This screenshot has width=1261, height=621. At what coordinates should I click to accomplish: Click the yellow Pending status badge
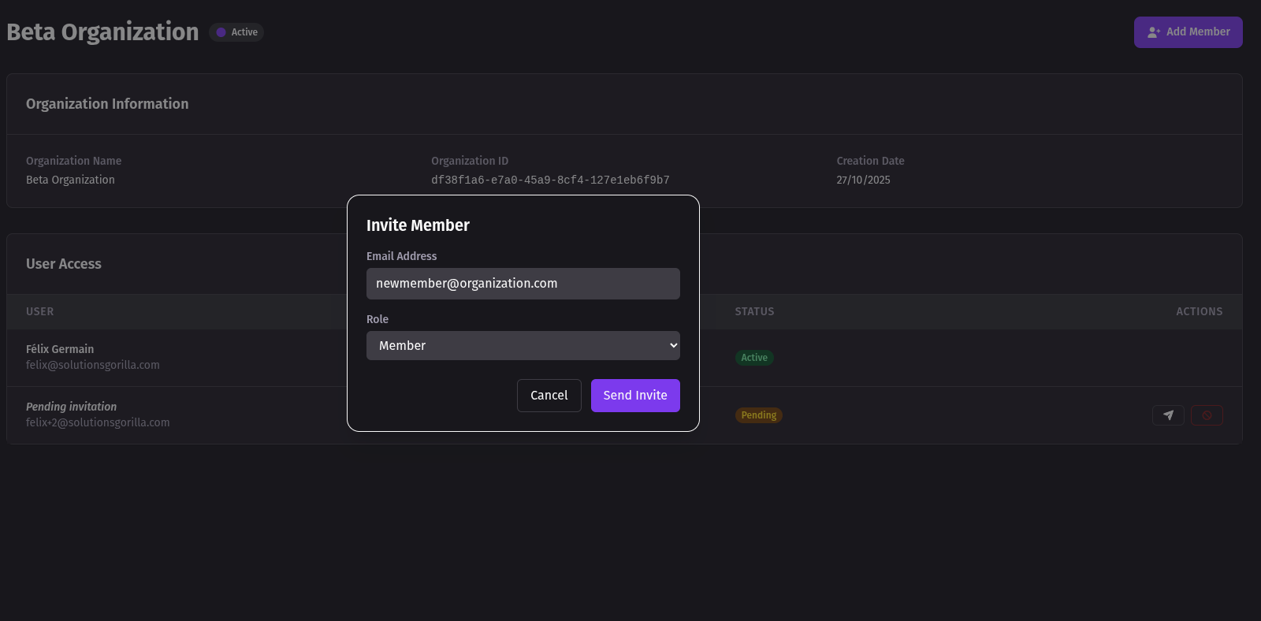758,415
